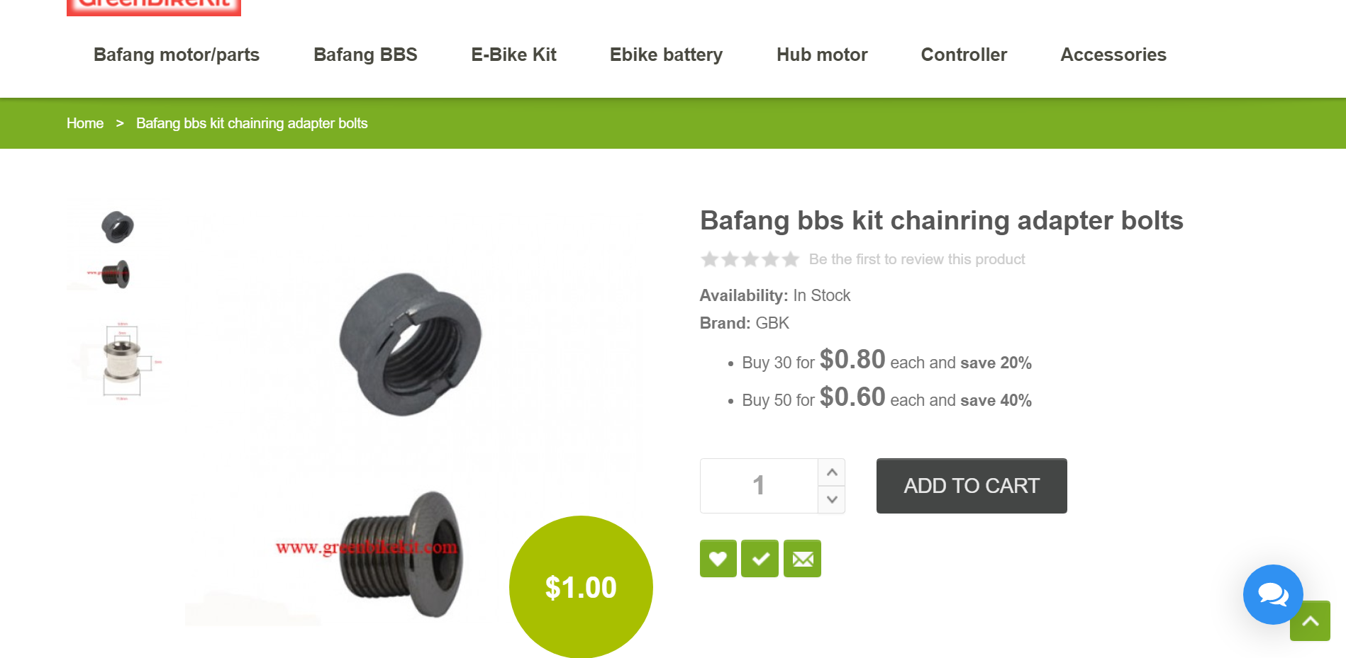1346x658 pixels.
Task: Open the Bafang BBS menu
Action: (x=365, y=55)
